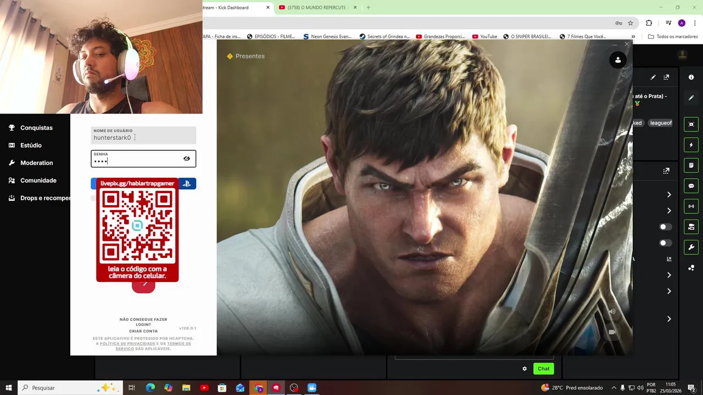This screenshot has height=395, width=703.
Task: Pop out the second dashboard panel
Action: pos(666,171)
